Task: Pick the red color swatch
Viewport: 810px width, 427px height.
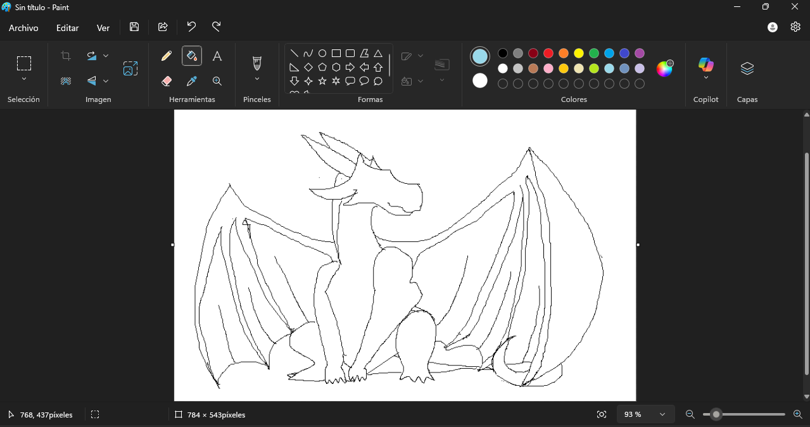Action: (548, 53)
